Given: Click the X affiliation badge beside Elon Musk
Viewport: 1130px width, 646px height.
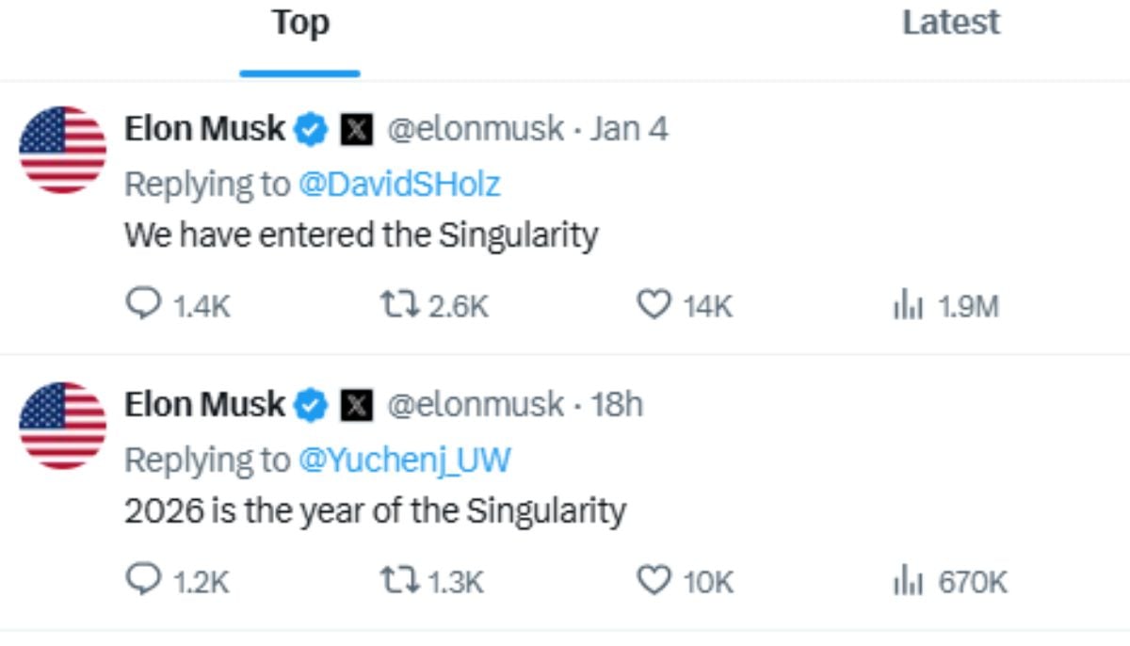Looking at the screenshot, I should [x=355, y=128].
